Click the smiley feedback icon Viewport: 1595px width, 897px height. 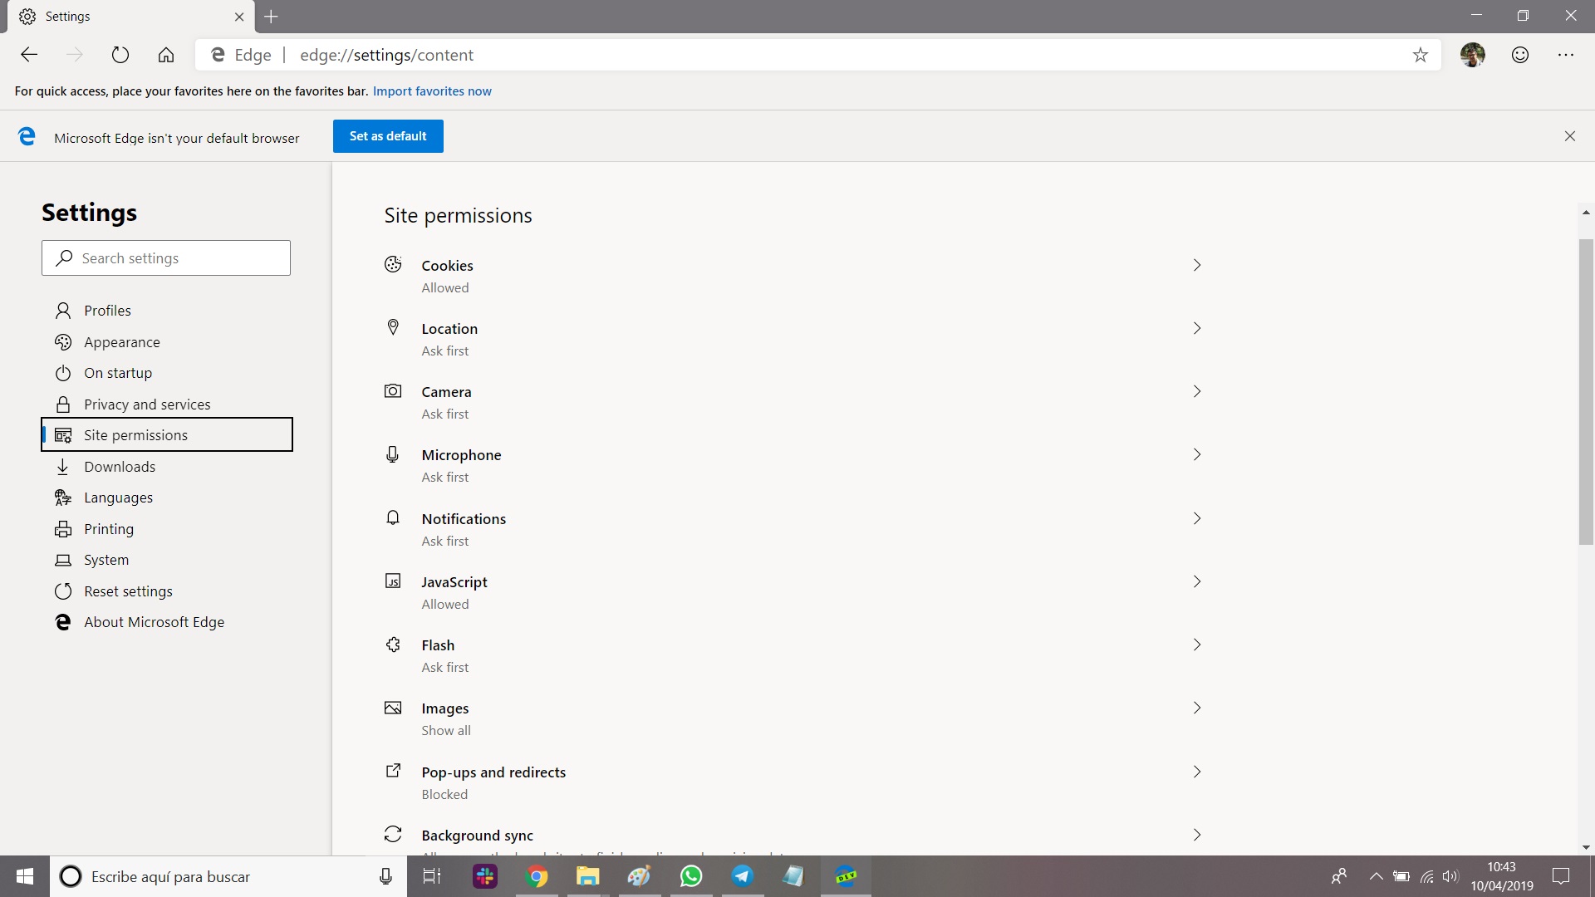(x=1520, y=55)
